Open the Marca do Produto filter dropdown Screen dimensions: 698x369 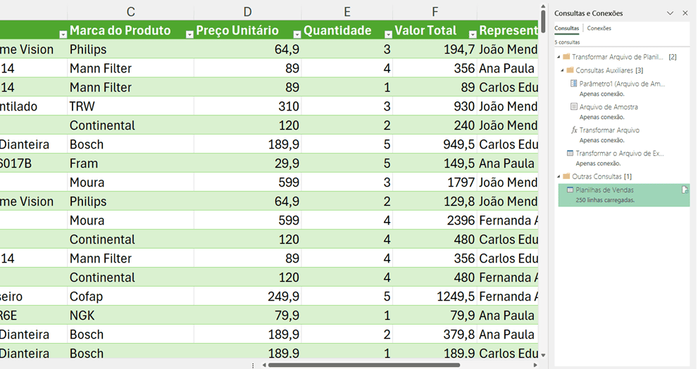pyautogui.click(x=189, y=34)
